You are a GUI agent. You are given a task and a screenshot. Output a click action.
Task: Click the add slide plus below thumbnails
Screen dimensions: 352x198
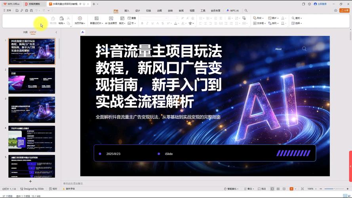pos(30,181)
